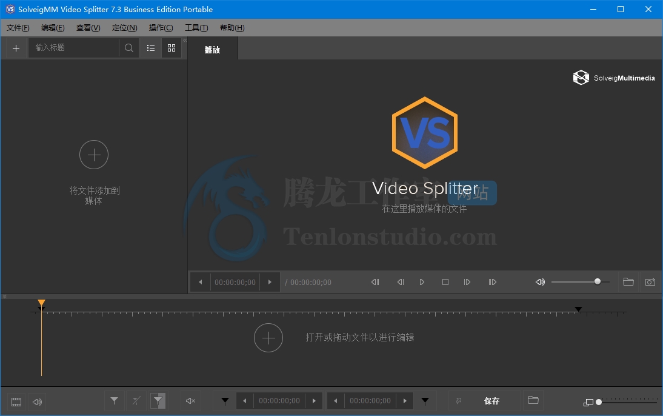
Task: Open the 工具(T) menu
Action: 196,28
